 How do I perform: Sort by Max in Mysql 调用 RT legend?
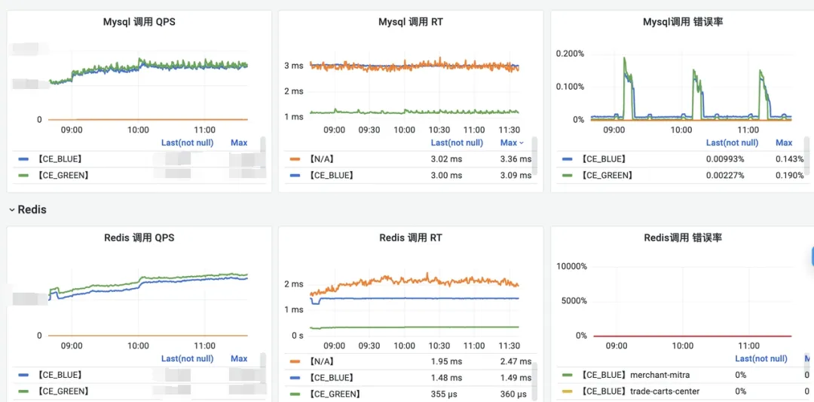tap(512, 143)
